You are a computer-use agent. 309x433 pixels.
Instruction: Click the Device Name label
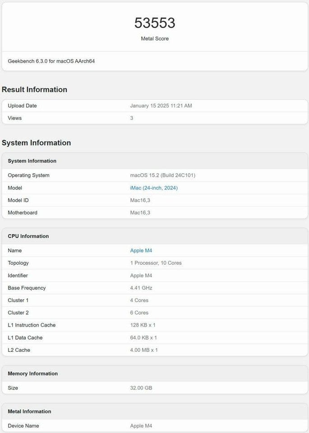(x=23, y=426)
